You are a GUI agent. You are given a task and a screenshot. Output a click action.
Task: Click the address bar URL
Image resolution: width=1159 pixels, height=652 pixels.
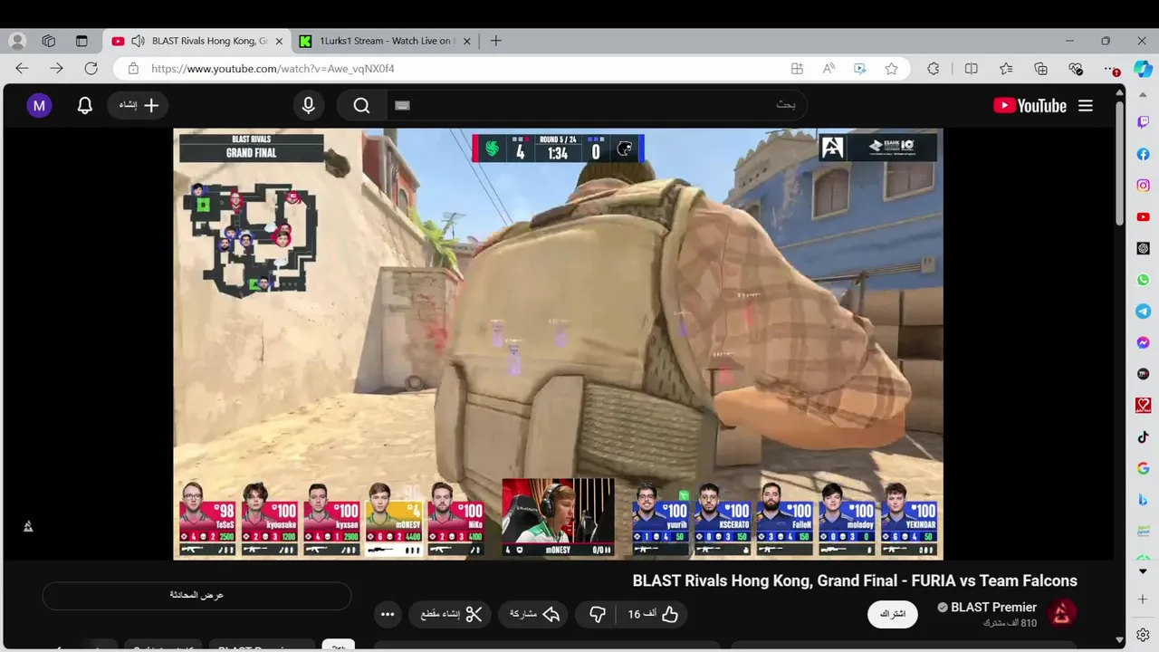(x=272, y=69)
